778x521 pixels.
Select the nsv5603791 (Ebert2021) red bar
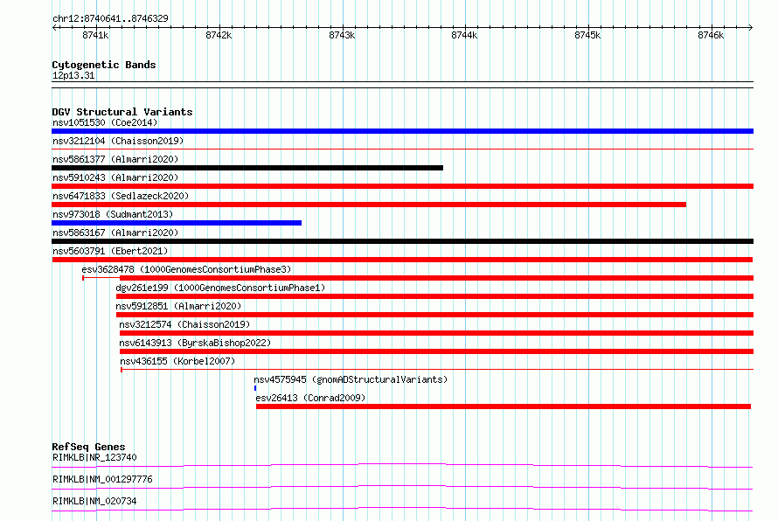tap(402, 260)
